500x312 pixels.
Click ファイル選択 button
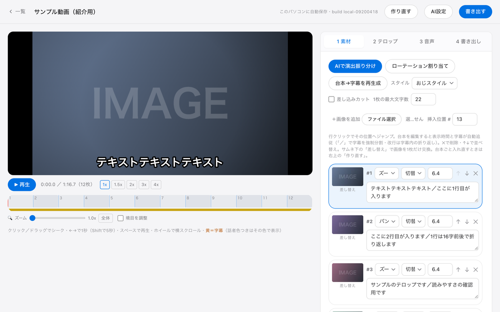(x=382, y=119)
